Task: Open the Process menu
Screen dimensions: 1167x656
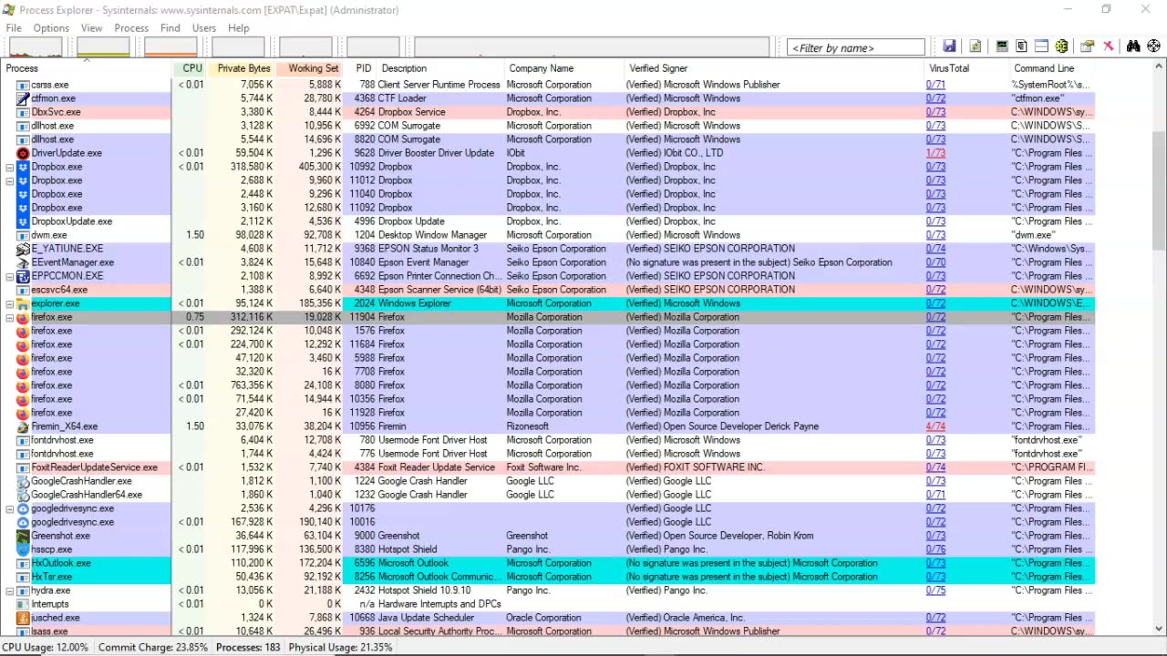Action: (131, 28)
